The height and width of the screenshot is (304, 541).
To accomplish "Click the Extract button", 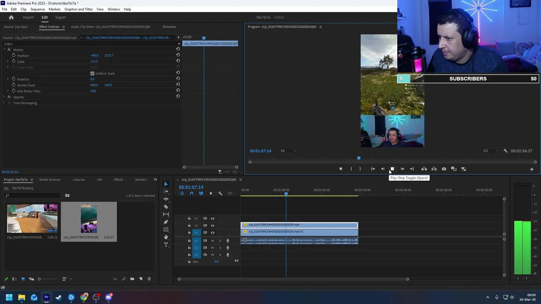I will [434, 169].
